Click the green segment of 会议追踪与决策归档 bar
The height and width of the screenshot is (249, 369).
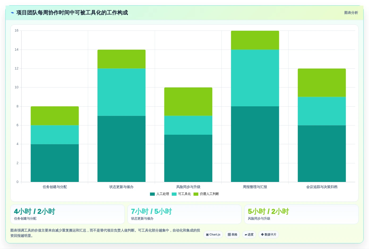pyautogui.click(x=322, y=83)
